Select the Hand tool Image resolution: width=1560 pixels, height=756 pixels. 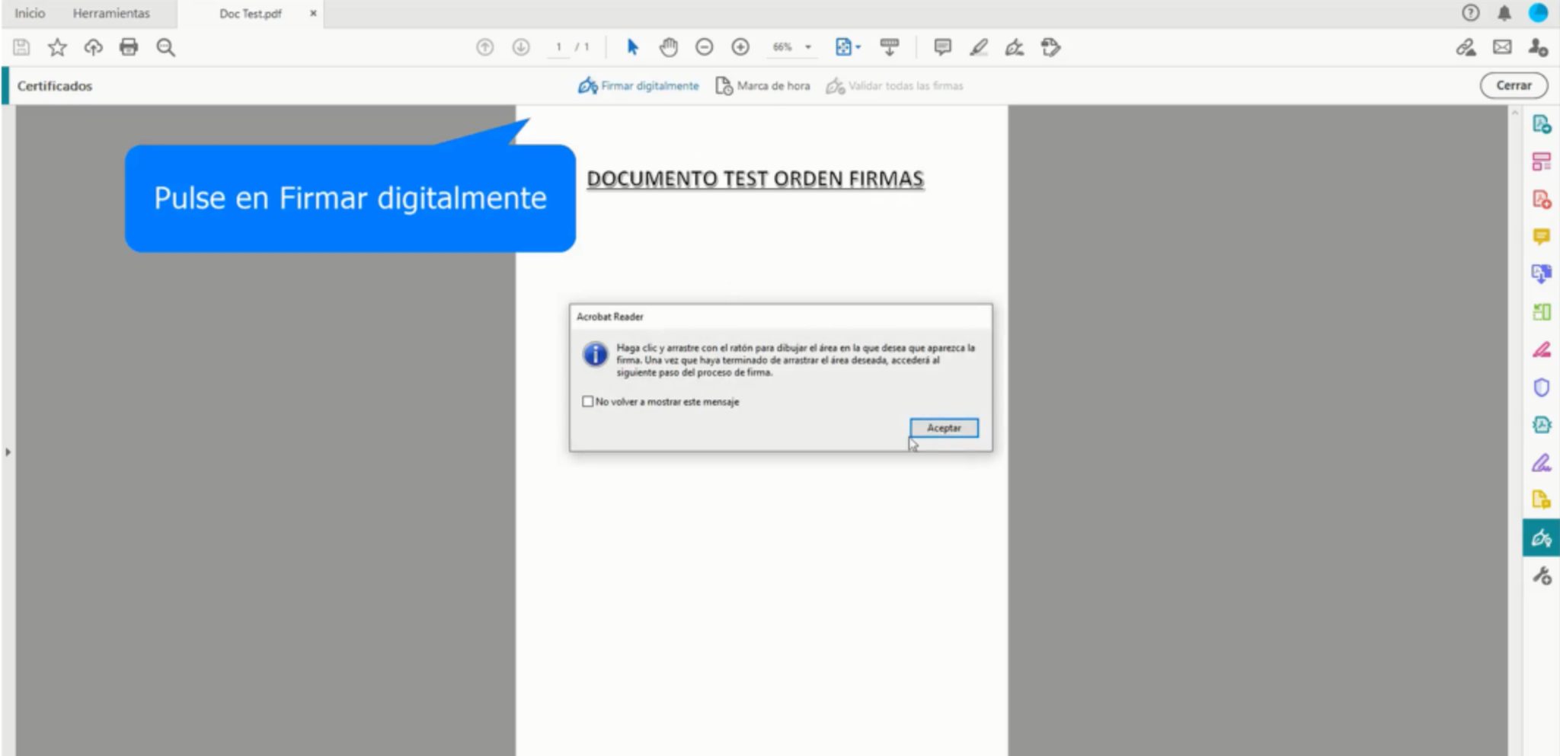(669, 47)
